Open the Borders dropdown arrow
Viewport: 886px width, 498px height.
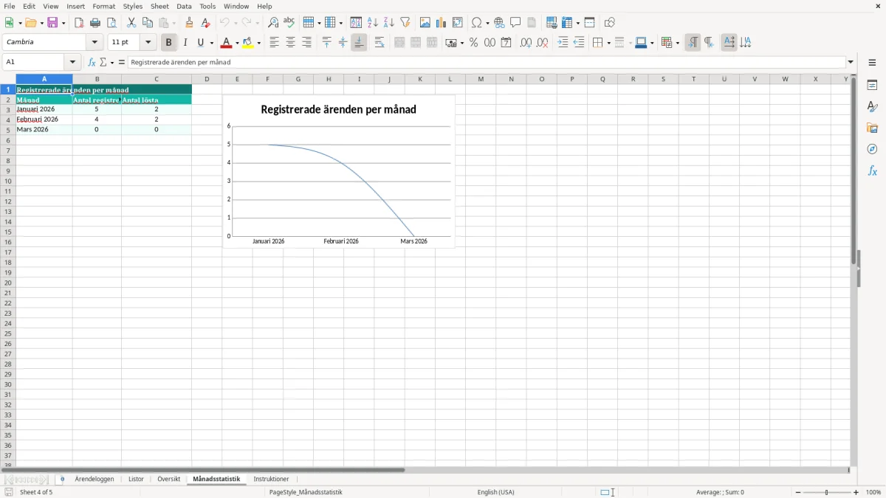[x=608, y=43]
